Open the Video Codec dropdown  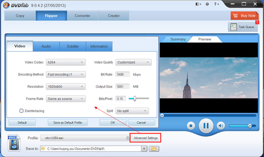point(66,62)
